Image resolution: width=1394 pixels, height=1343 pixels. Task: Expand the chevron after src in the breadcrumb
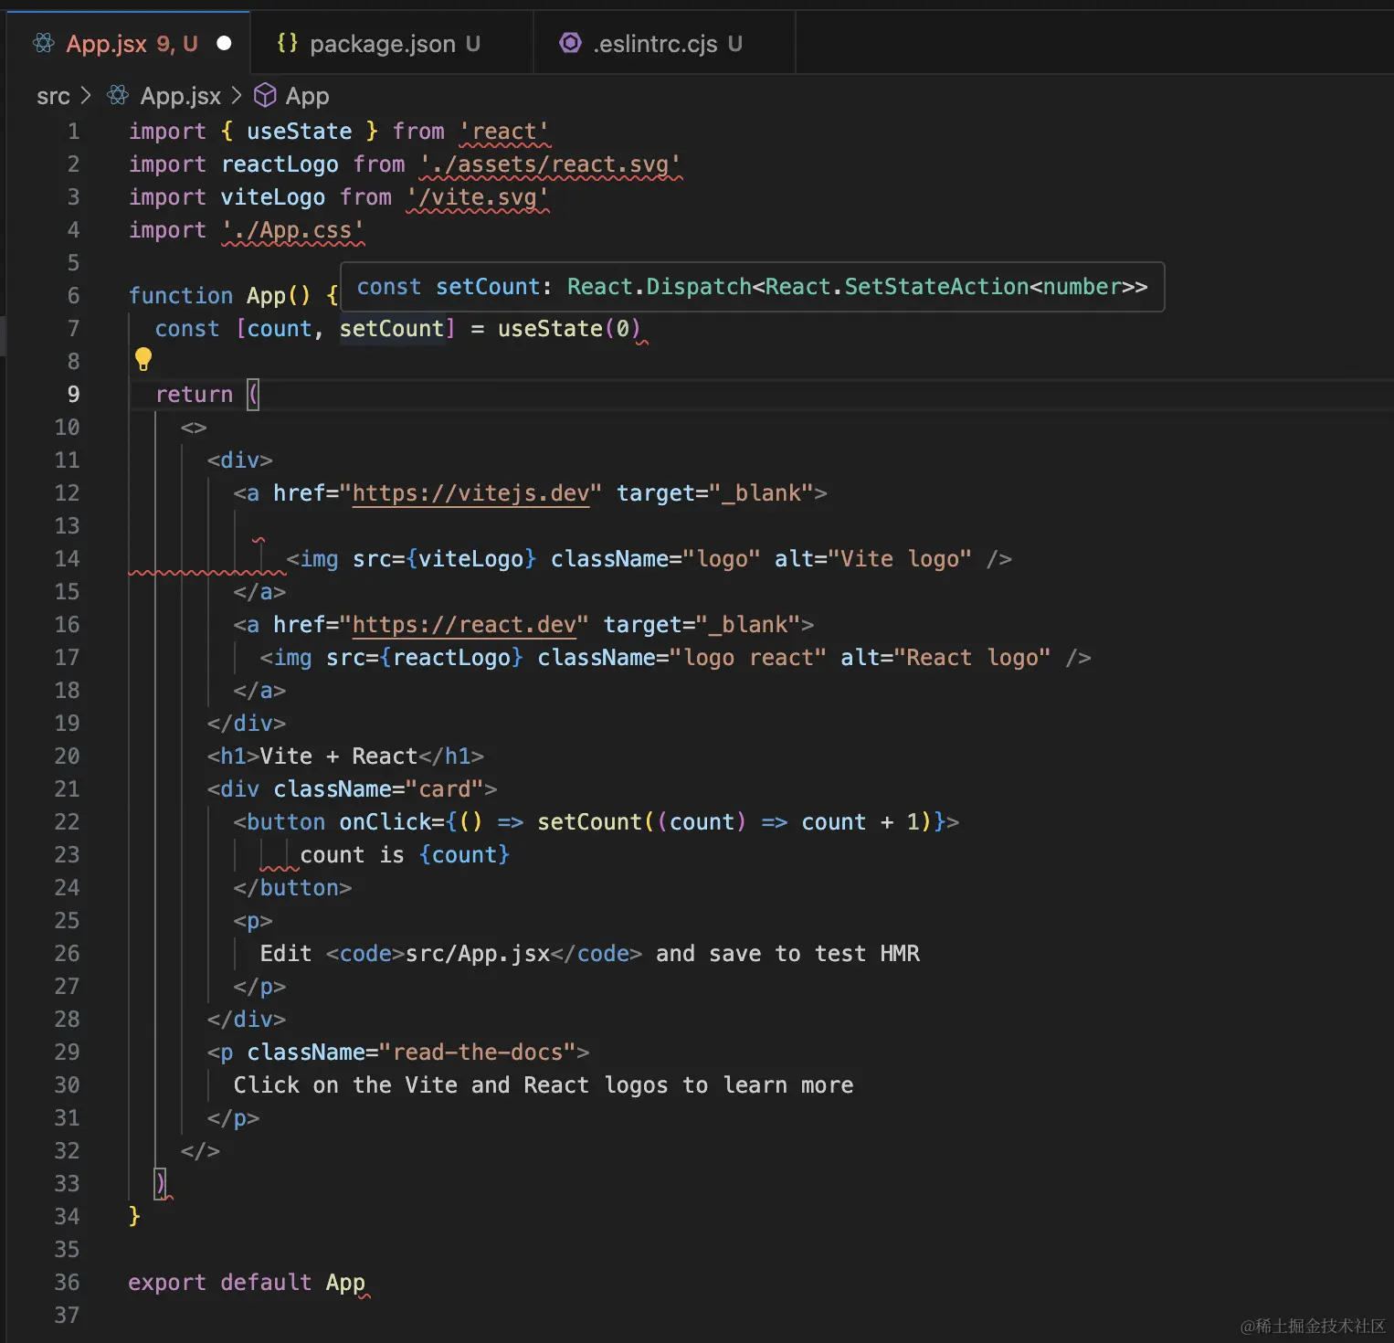click(x=86, y=95)
